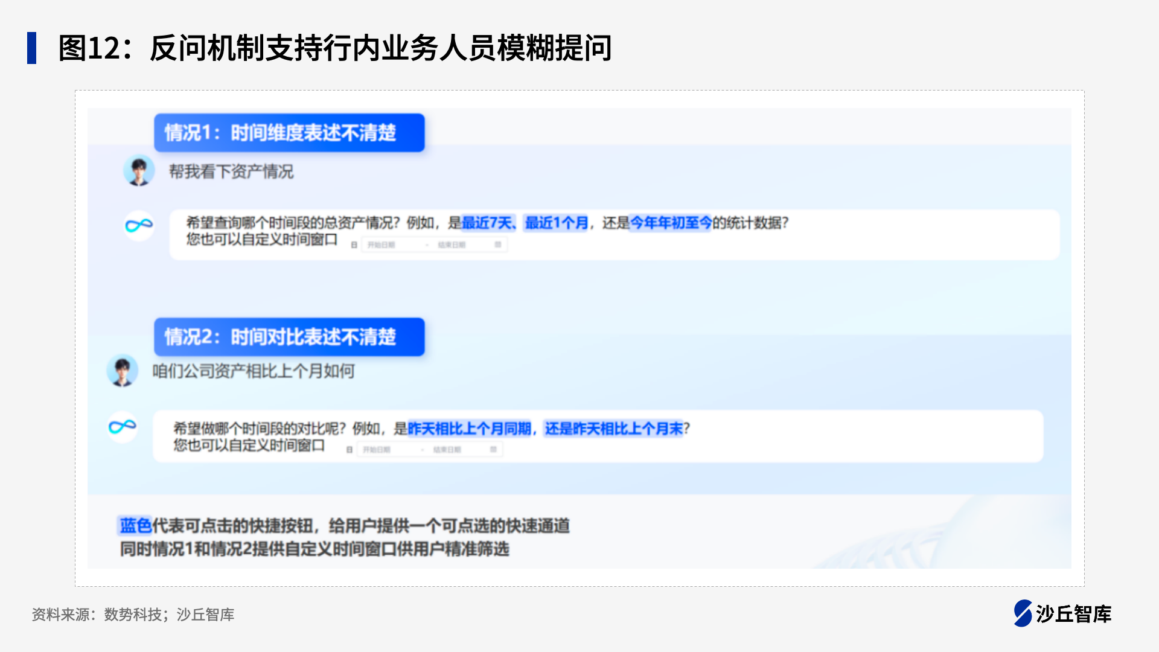The width and height of the screenshot is (1159, 652).
Task: Click assistant infinity icon in case 1 reply
Action: tap(139, 226)
